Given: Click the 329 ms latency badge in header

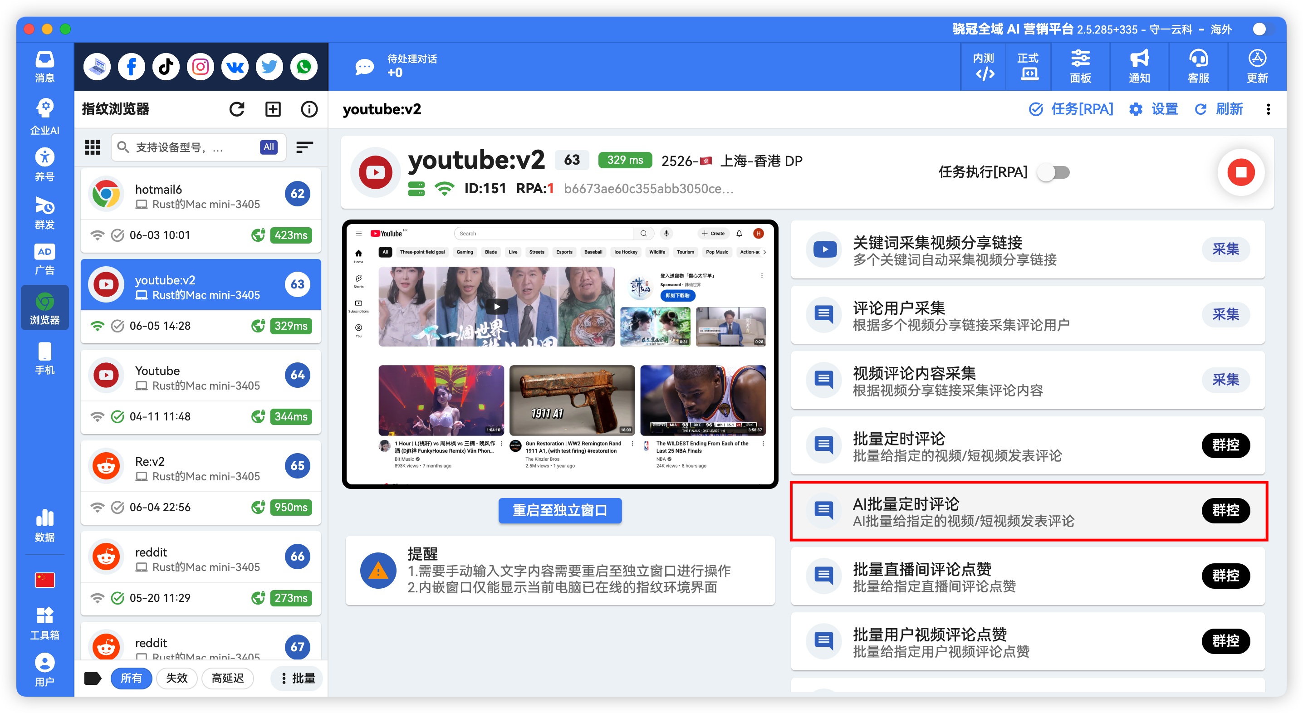Looking at the screenshot, I should [625, 160].
